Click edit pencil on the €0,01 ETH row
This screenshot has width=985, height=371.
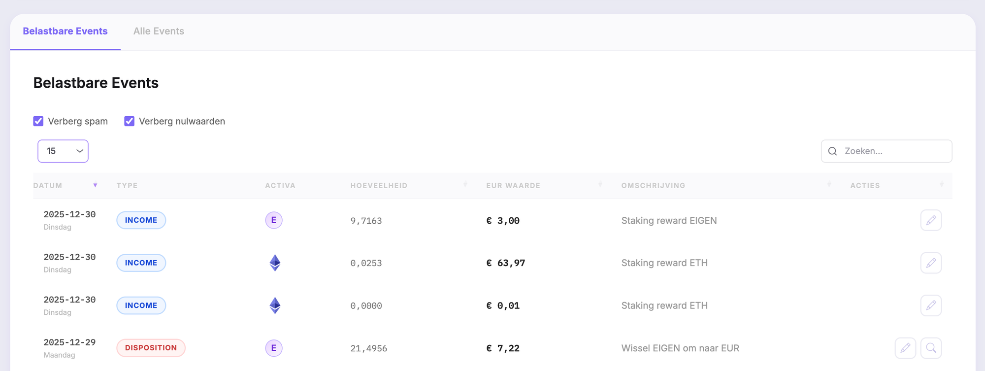coord(930,305)
